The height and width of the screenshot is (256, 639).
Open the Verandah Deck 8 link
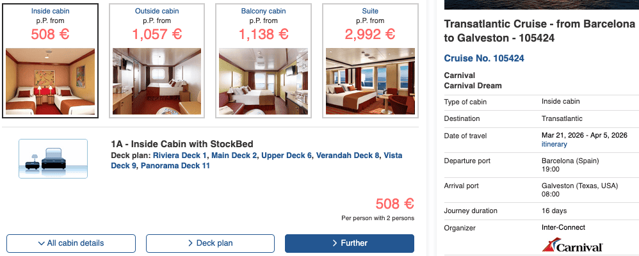348,156
